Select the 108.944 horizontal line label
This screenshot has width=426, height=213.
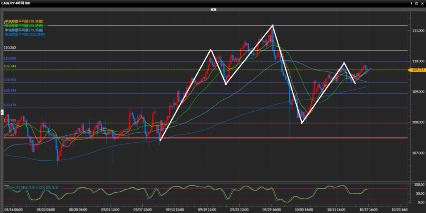[x=10, y=91]
